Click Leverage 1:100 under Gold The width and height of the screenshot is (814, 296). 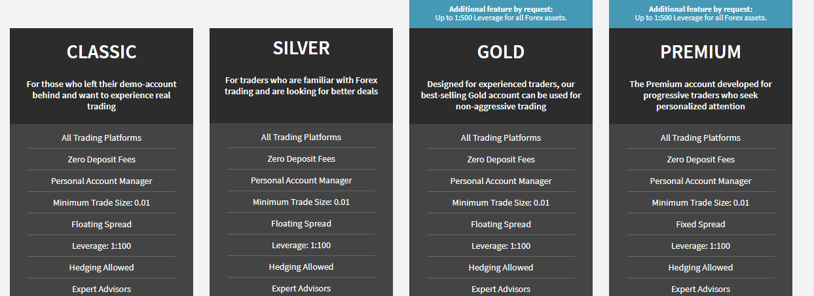[x=501, y=246]
